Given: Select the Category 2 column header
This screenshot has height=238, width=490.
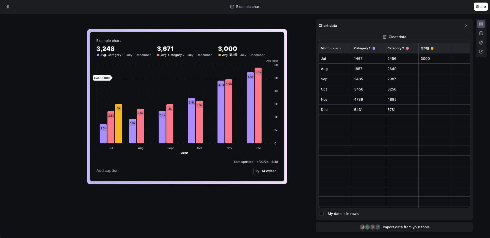Looking at the screenshot, I should coord(402,48).
